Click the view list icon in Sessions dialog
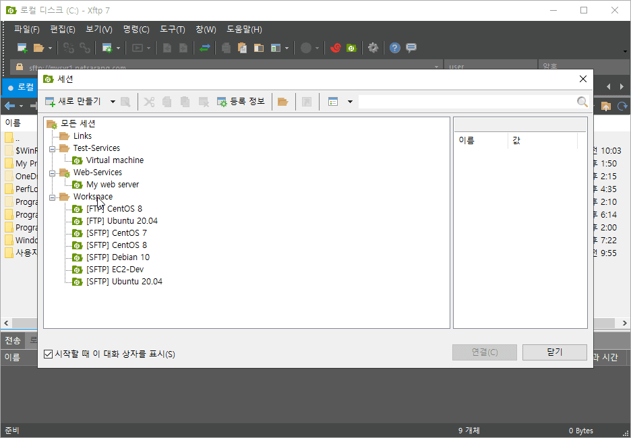Screen dimensions: 631x438 pyautogui.click(x=333, y=102)
